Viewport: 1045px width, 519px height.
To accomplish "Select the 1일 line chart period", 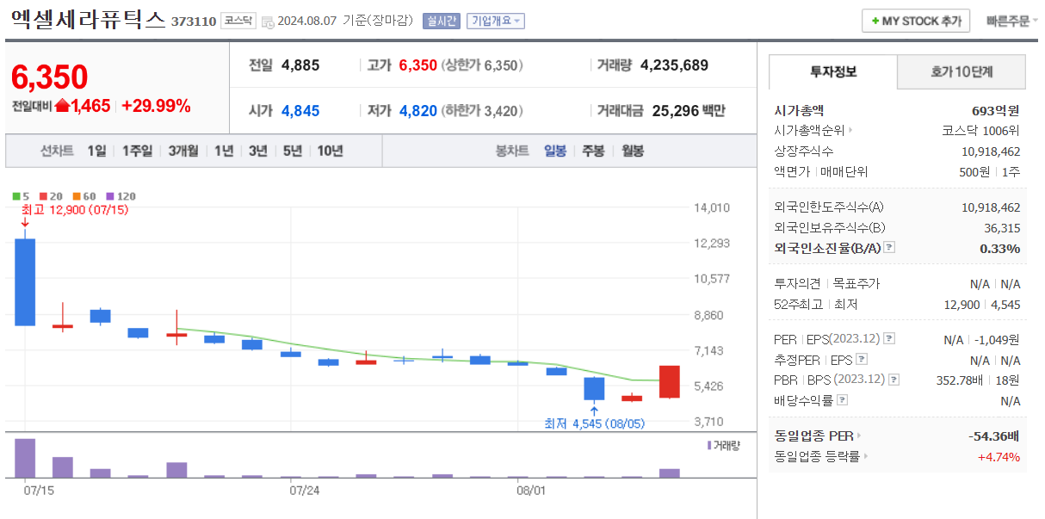I will click(x=96, y=151).
